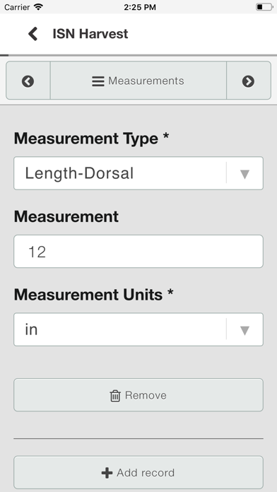The width and height of the screenshot is (277, 492).
Task: Remove this measurement record
Action: point(138,395)
